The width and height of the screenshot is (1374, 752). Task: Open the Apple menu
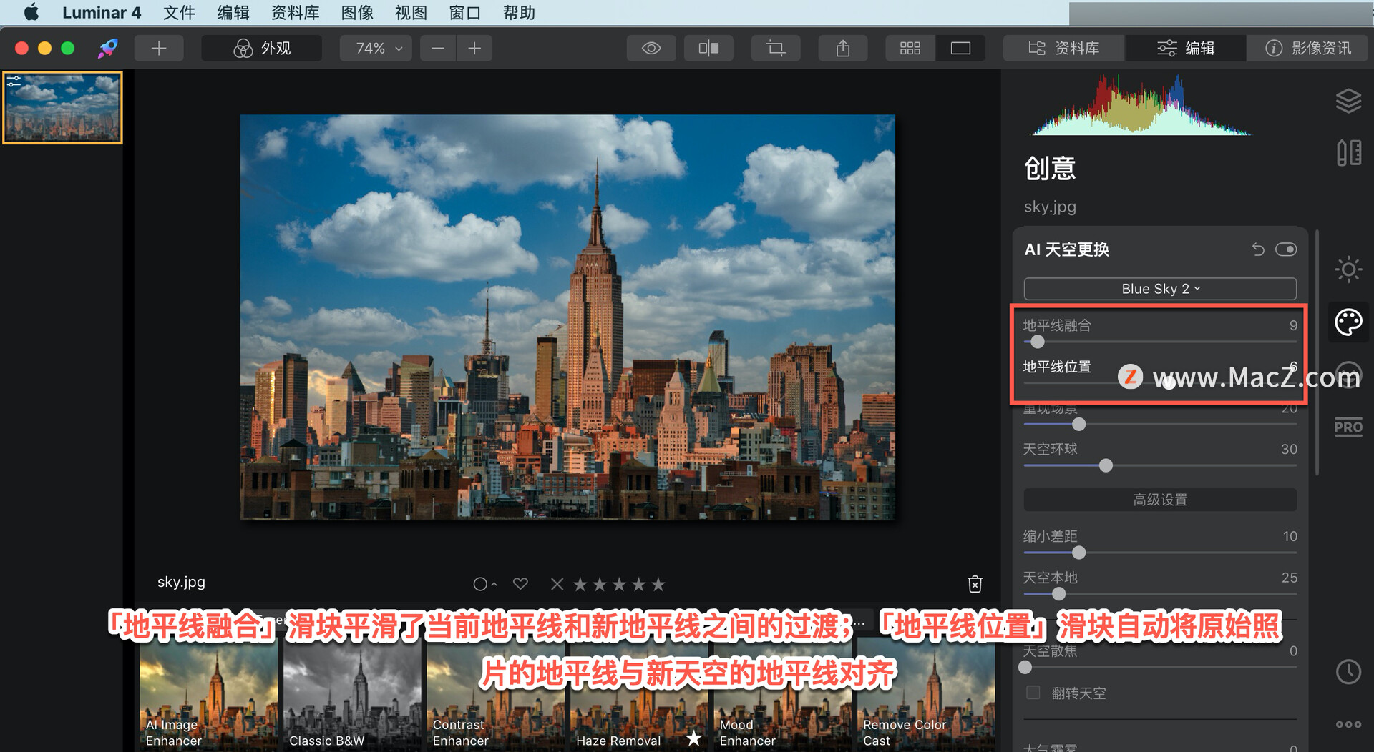click(31, 12)
